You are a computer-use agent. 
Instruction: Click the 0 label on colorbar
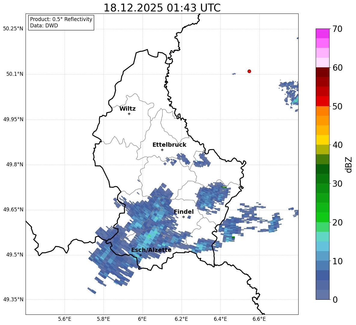tap(335, 299)
